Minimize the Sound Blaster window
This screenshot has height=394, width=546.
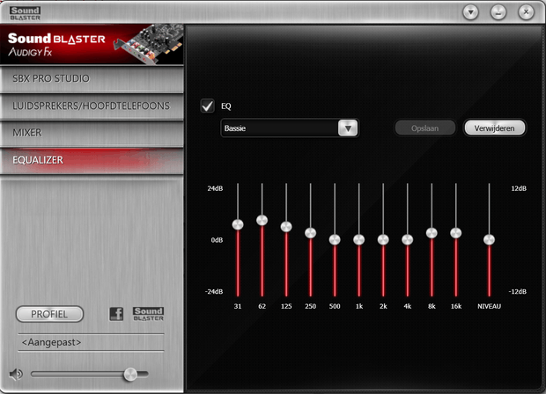click(498, 13)
